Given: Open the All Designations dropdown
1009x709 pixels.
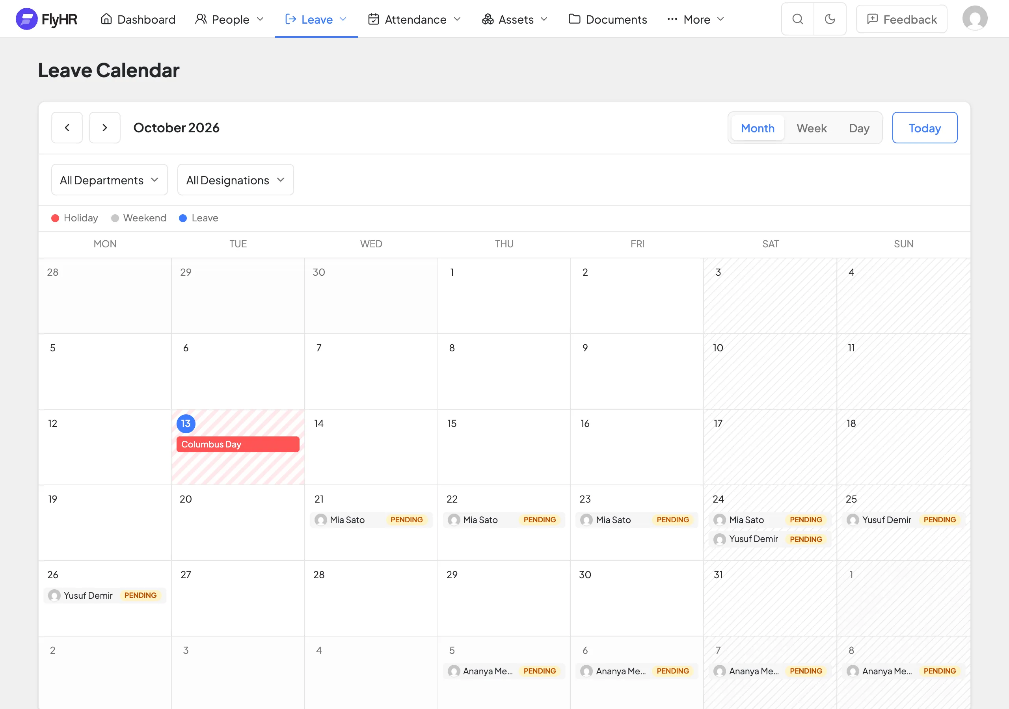Looking at the screenshot, I should coord(236,180).
